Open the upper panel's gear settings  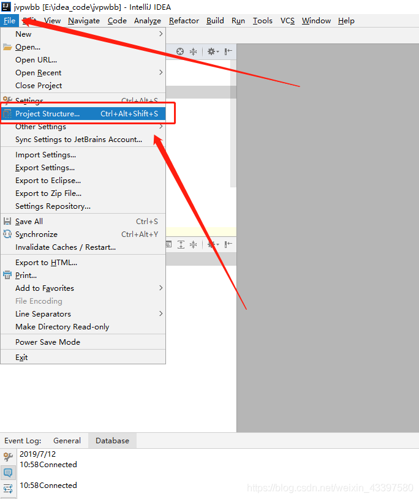tap(213, 51)
